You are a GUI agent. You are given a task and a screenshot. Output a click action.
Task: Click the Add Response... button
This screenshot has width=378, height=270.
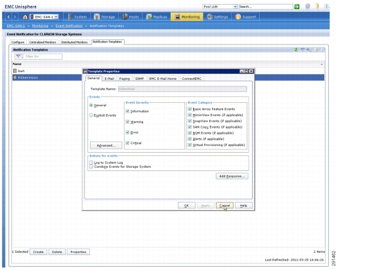pos(232,176)
